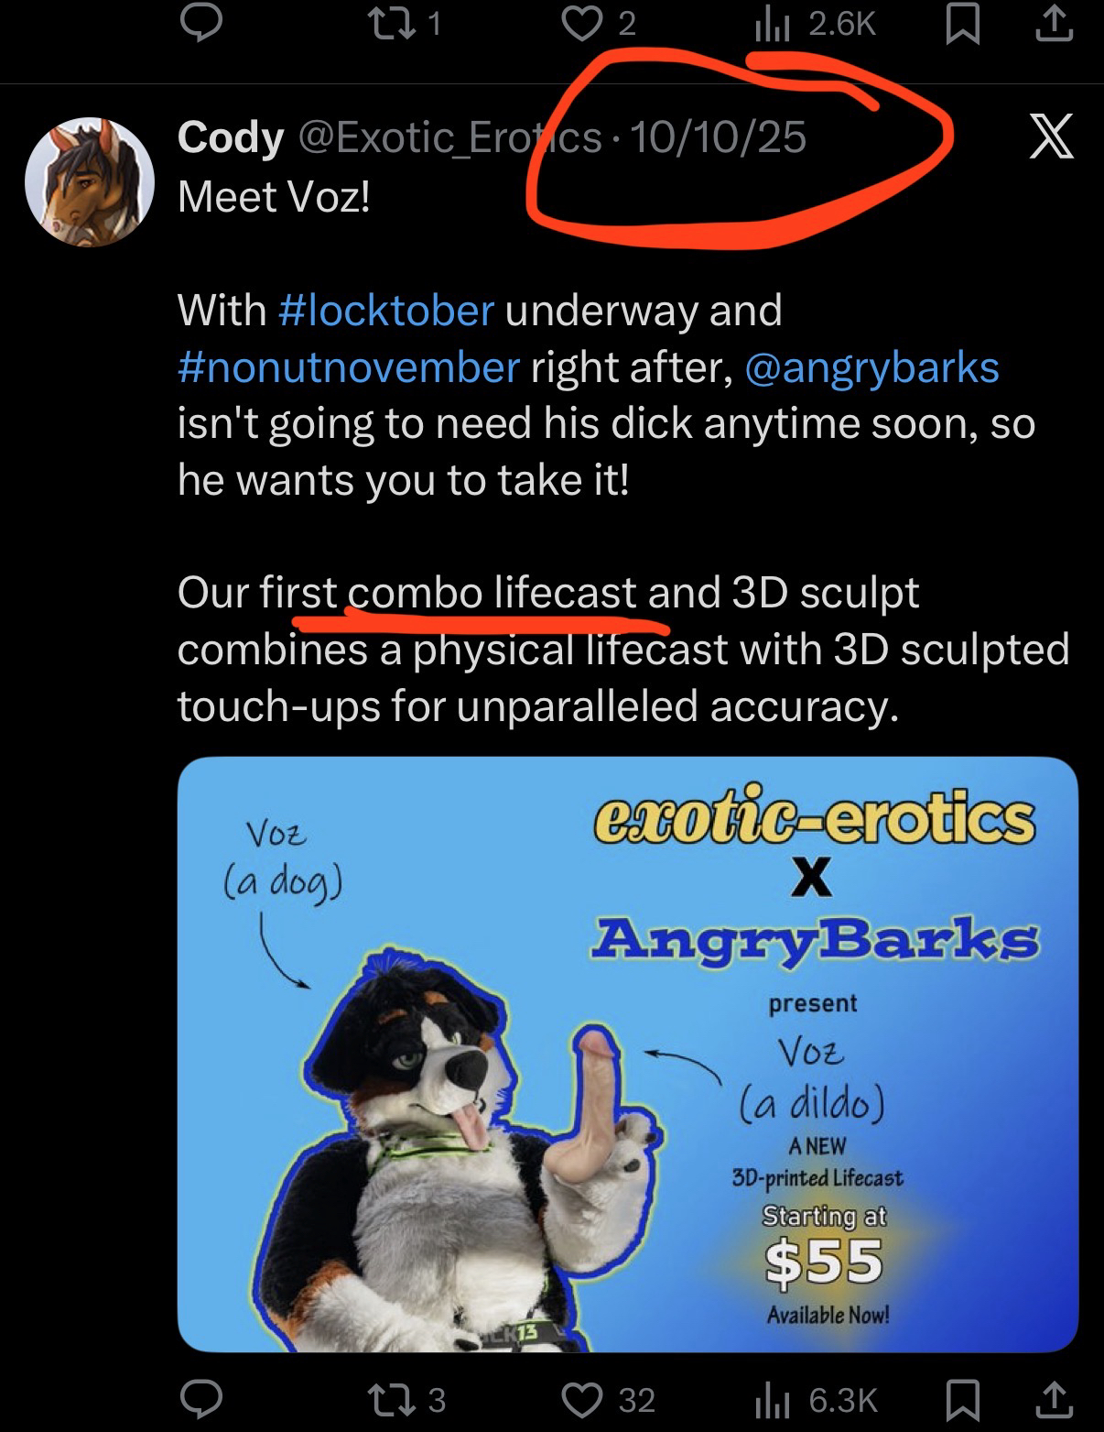The height and width of the screenshot is (1432, 1104).
Task: Like the post with 32 likes
Action: 582,1399
